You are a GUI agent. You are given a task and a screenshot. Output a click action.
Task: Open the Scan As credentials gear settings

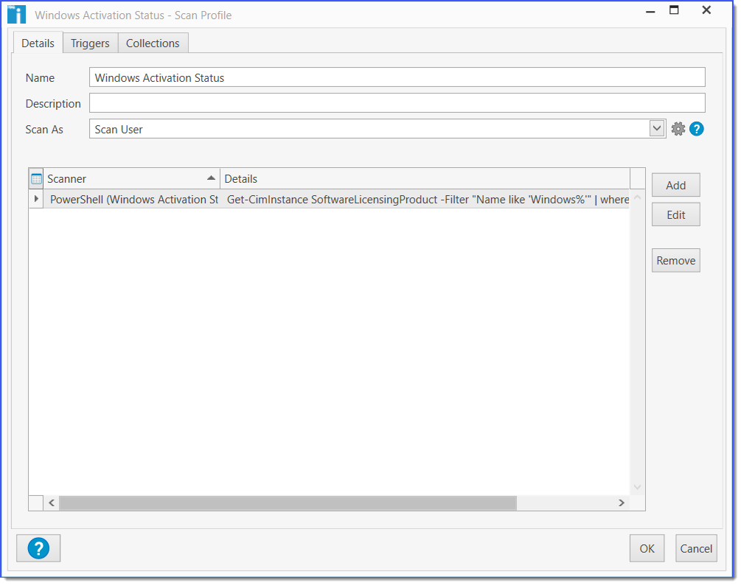[678, 129]
